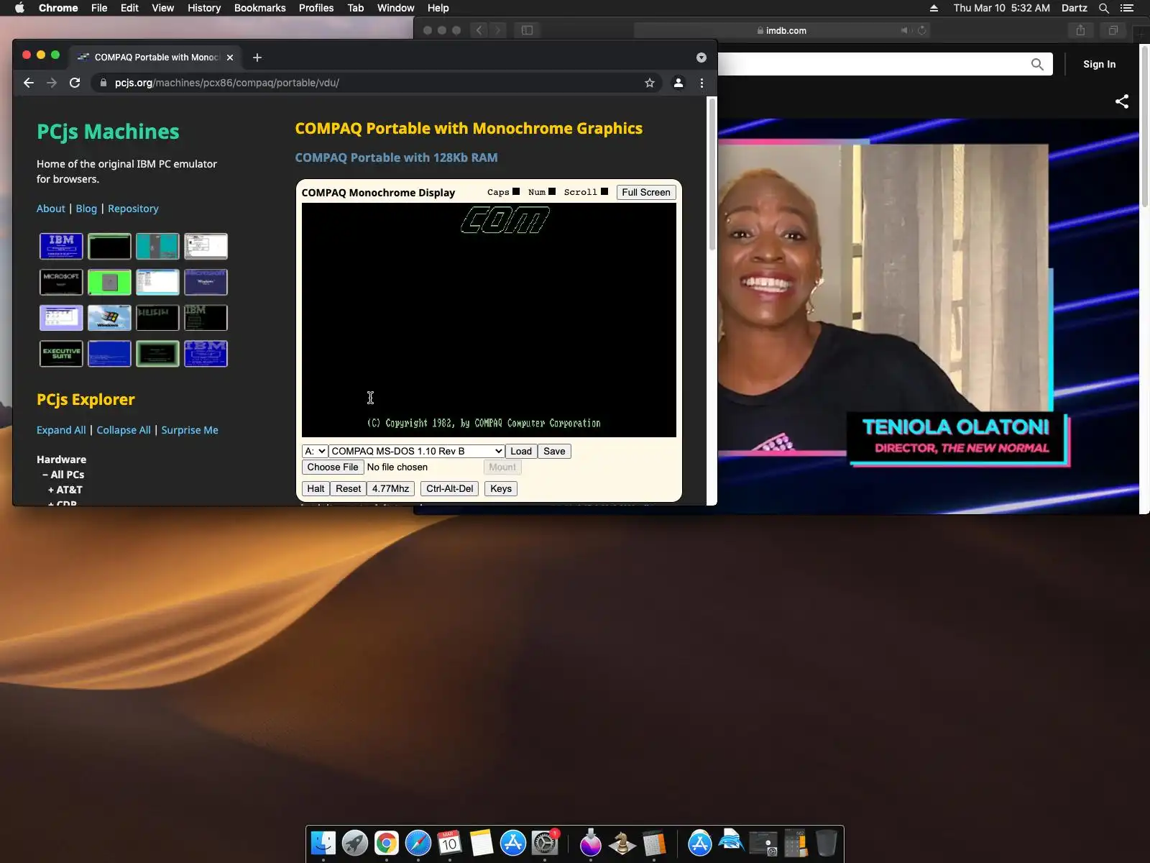This screenshot has width=1150, height=863.
Task: Open the Profiles menu
Action: click(x=316, y=8)
